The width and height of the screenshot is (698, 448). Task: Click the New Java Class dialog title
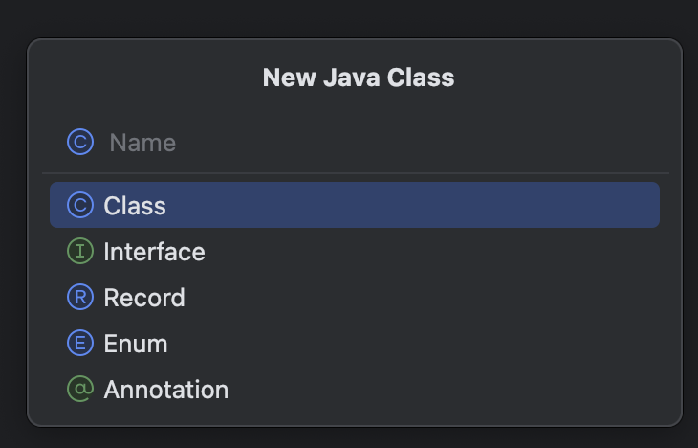(358, 78)
